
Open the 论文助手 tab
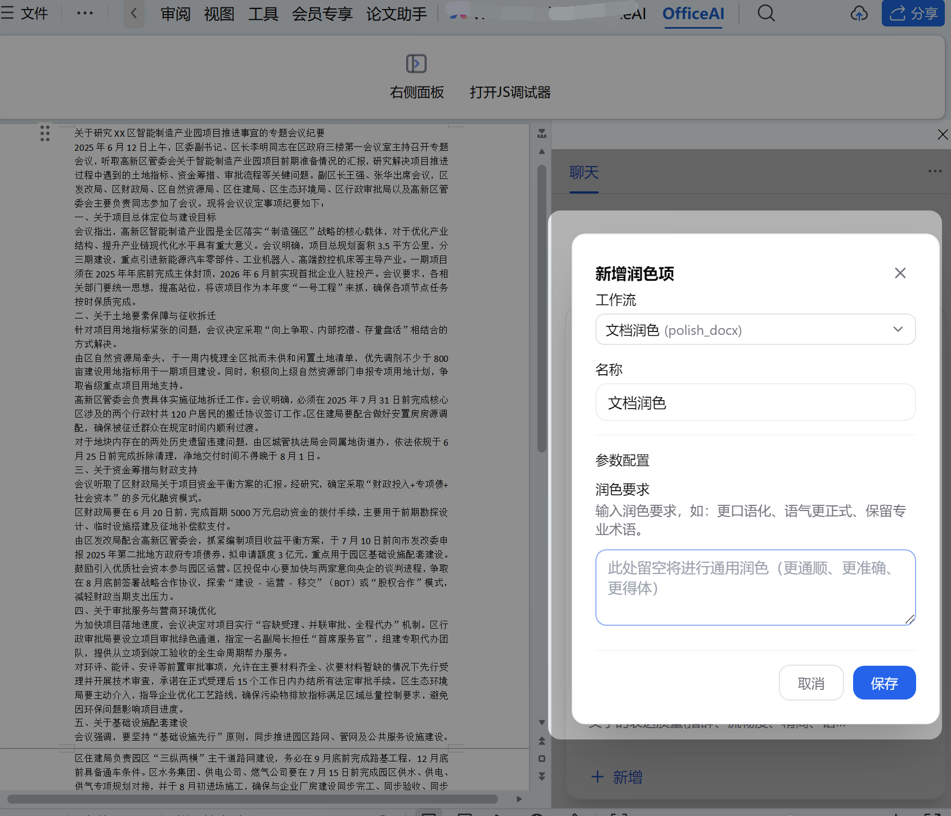(x=397, y=14)
